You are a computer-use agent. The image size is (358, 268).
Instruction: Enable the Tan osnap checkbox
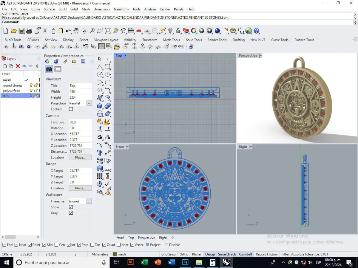92,245
